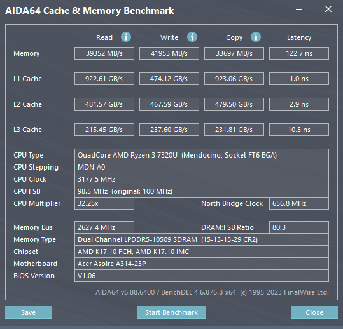Close the window via title bar X
This screenshot has height=329, width=343.
(328, 9)
